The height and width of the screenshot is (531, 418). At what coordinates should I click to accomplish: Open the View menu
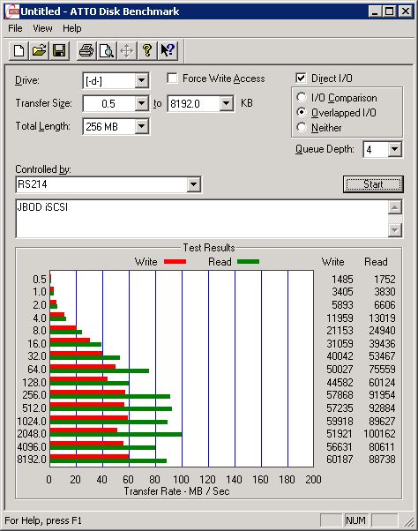tap(42, 28)
